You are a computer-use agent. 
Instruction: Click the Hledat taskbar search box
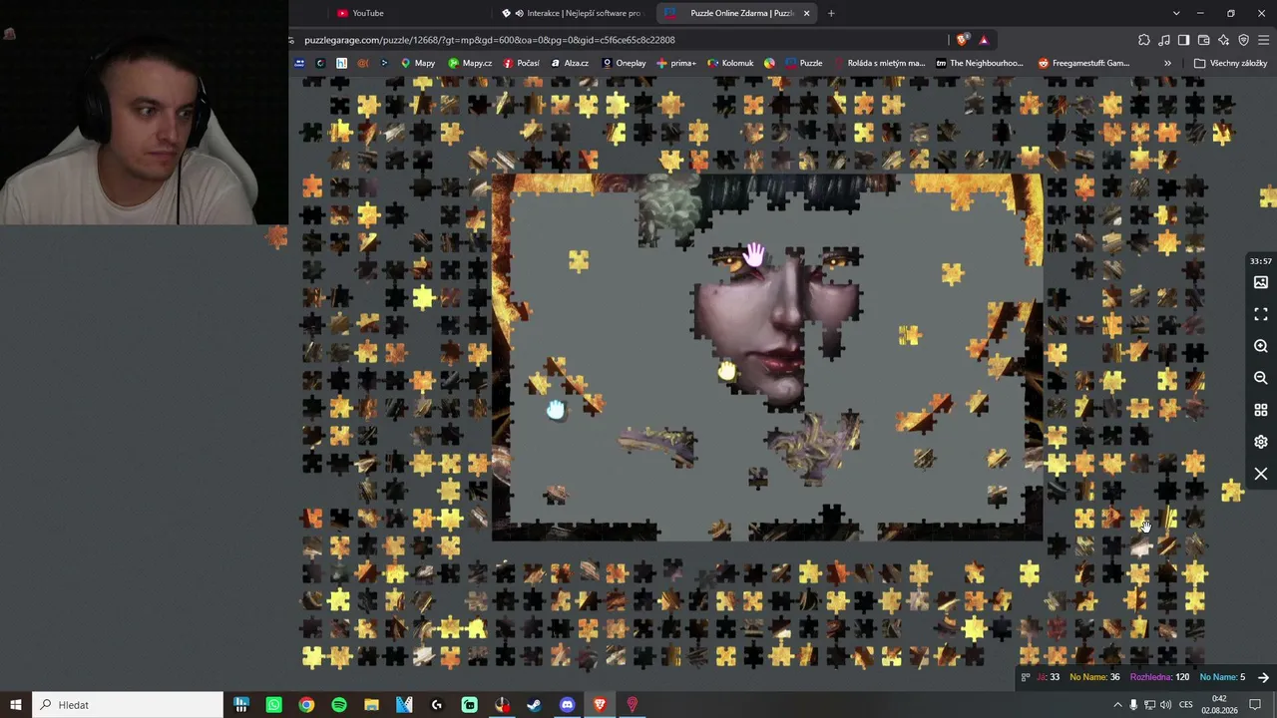tap(128, 705)
